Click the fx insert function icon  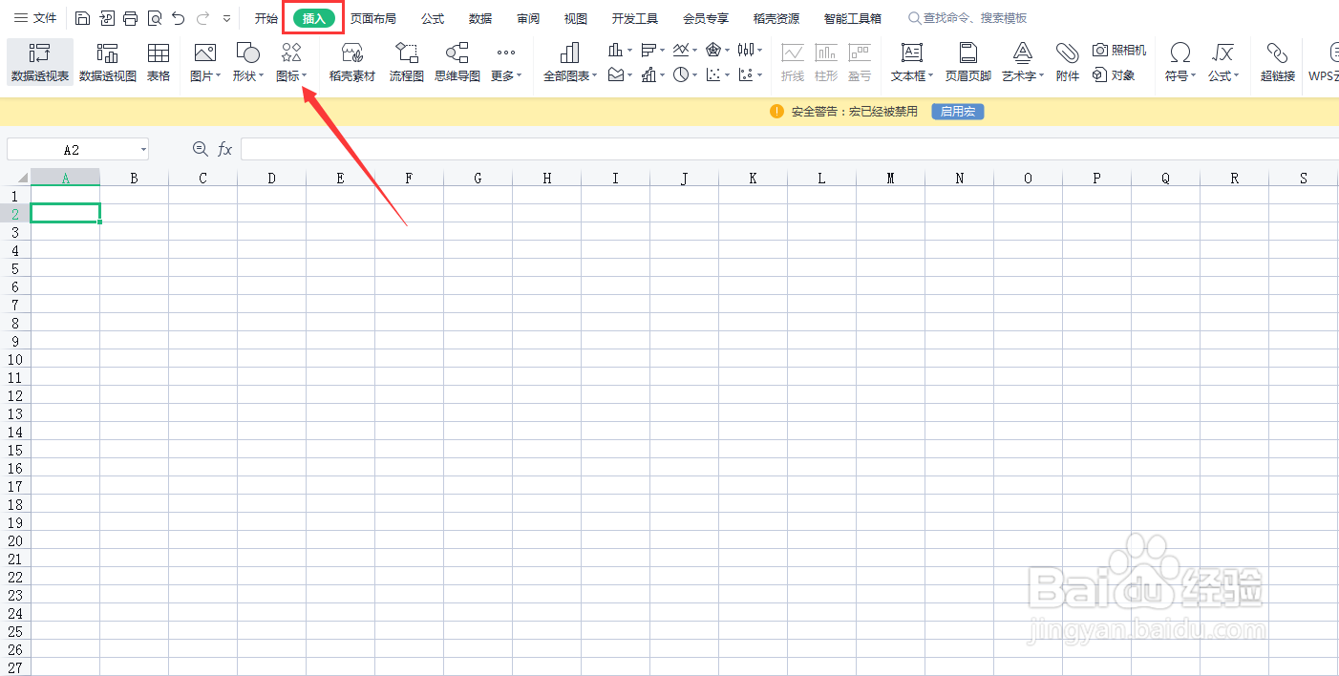(x=225, y=149)
